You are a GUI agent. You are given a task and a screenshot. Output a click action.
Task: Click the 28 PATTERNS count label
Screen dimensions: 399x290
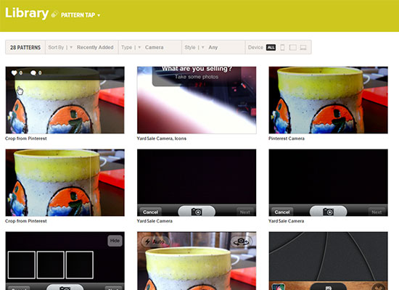[25, 48]
